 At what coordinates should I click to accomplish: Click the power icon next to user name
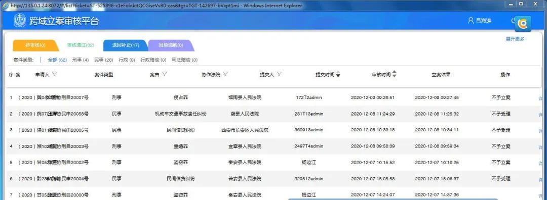tap(513, 21)
